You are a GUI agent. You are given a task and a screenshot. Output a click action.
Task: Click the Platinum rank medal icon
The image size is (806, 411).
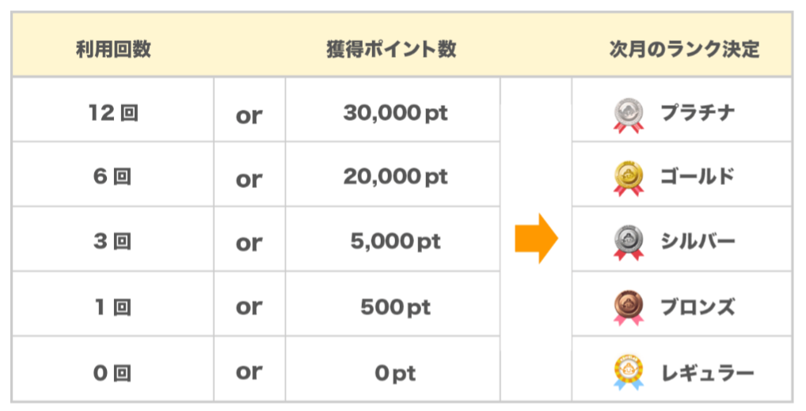(628, 115)
